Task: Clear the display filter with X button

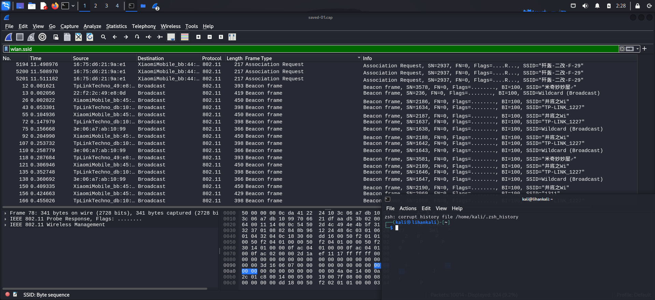Action: pos(622,49)
